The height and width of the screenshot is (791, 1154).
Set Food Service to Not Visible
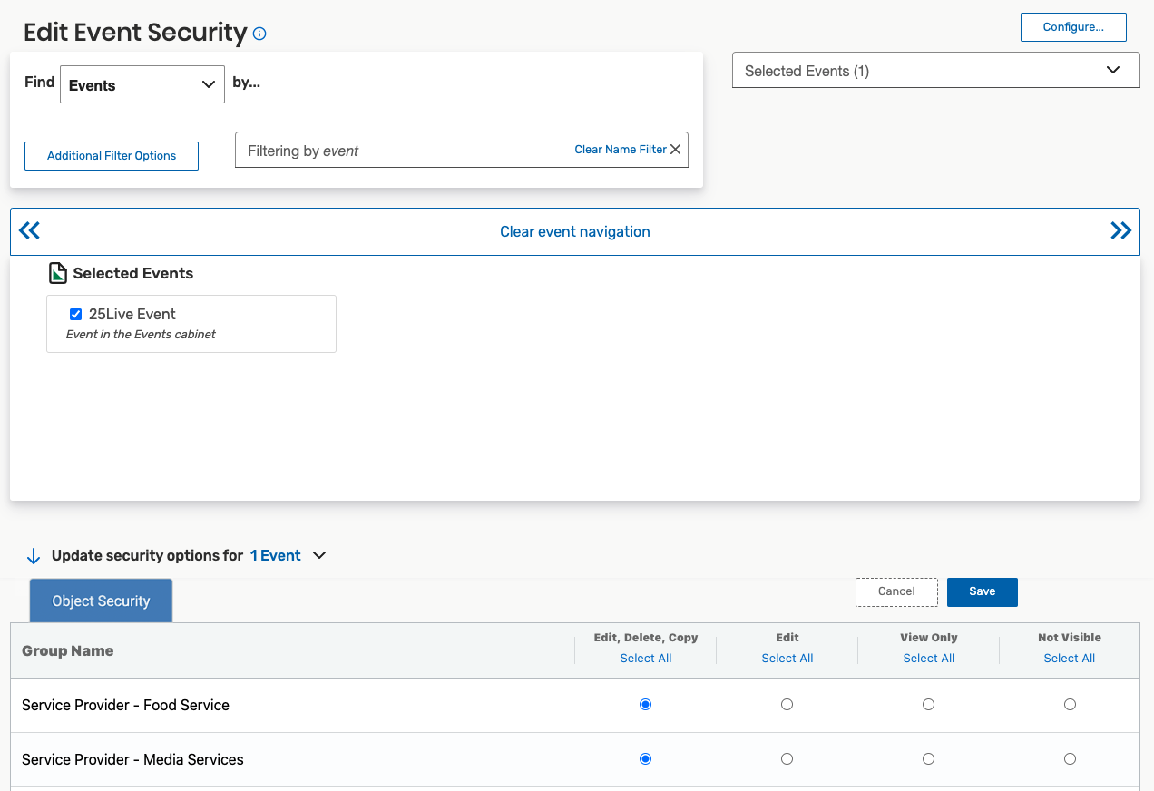tap(1070, 705)
